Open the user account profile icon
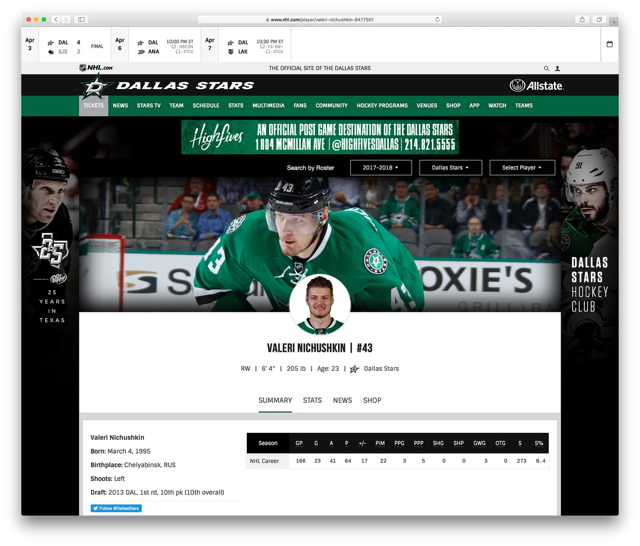 tap(558, 68)
